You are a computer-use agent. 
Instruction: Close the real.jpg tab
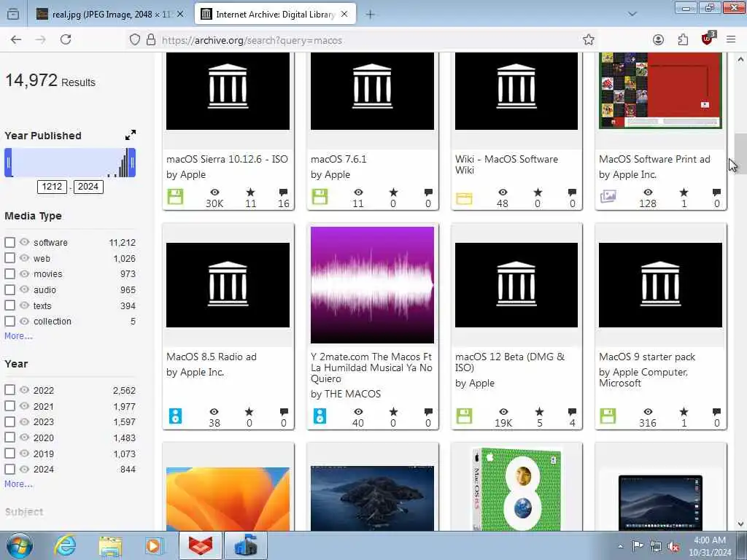180,15
